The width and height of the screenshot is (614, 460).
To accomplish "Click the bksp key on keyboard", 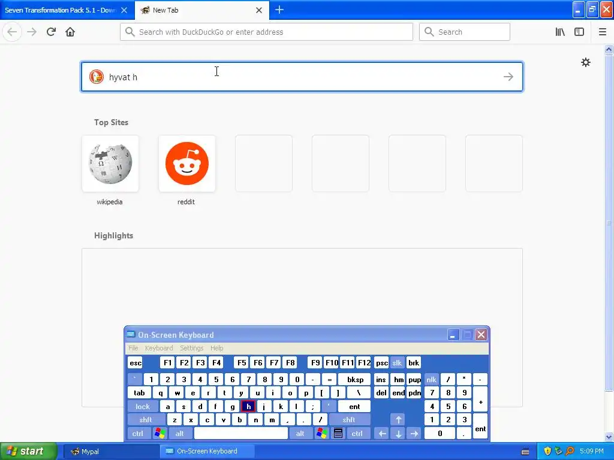I will [x=355, y=379].
